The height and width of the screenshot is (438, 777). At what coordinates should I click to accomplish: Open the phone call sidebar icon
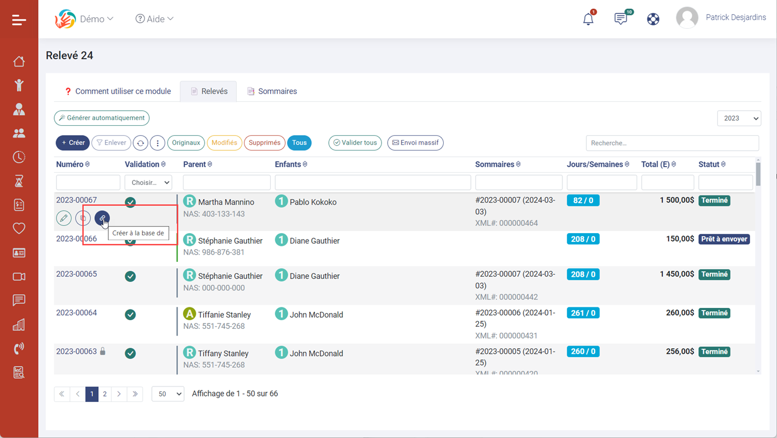click(x=19, y=348)
